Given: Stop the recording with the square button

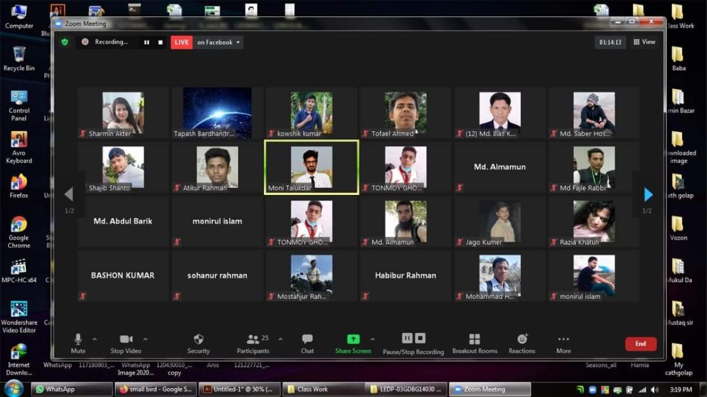Looking at the screenshot, I should click(x=160, y=42).
